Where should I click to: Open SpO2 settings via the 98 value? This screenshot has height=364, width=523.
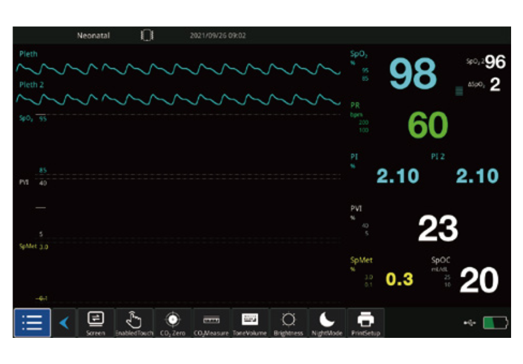[412, 74]
